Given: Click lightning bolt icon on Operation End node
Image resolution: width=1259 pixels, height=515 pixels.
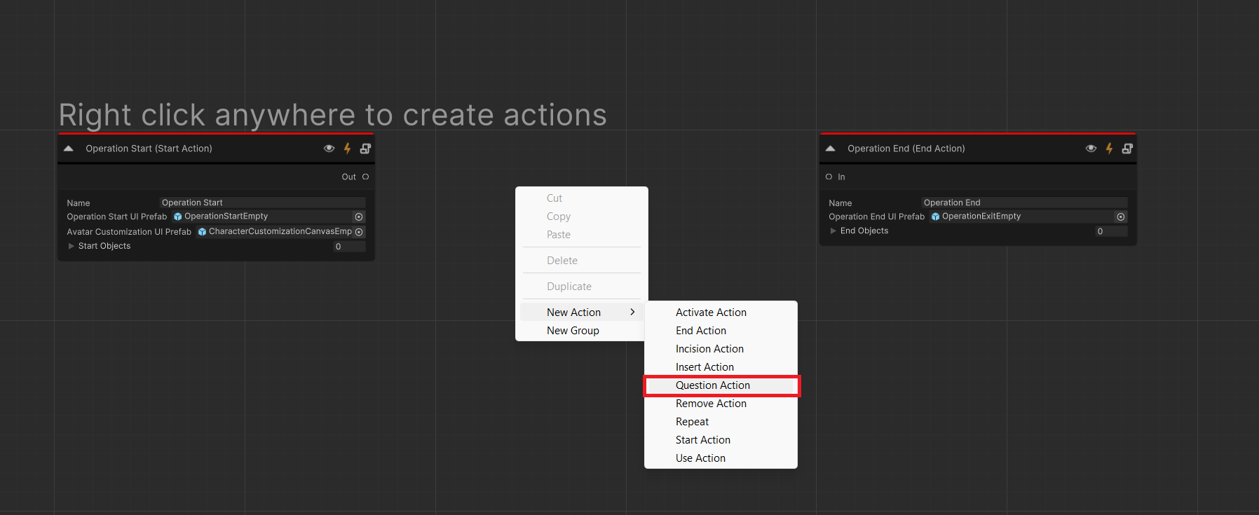Looking at the screenshot, I should [x=1109, y=149].
